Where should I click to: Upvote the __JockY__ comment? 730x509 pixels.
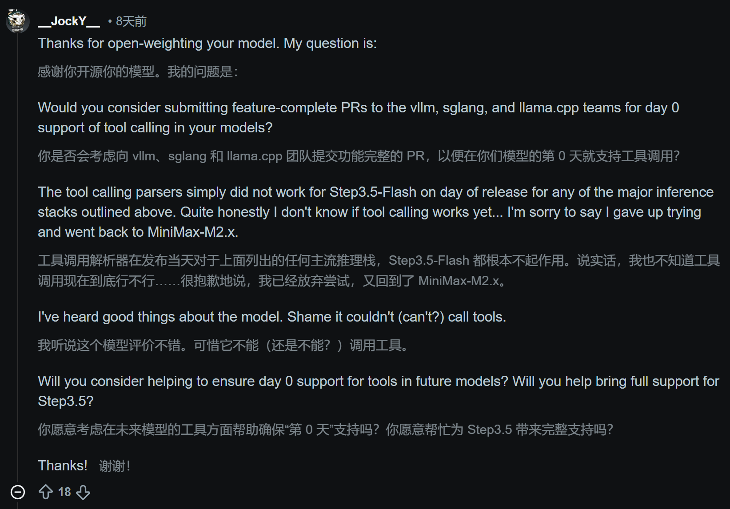pos(46,492)
